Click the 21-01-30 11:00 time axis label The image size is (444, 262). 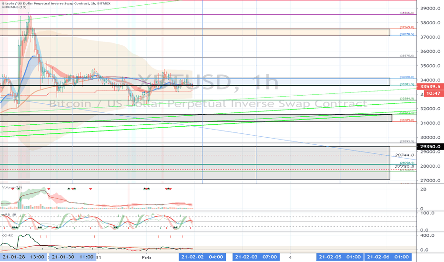tap(73, 257)
